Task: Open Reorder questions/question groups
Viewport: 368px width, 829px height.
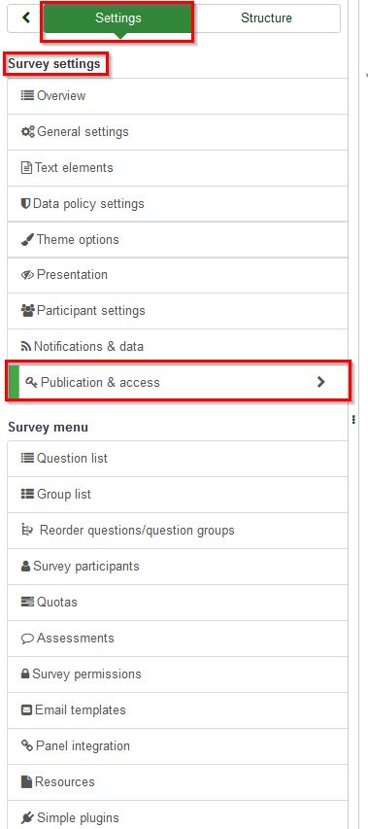Action: tap(178, 531)
